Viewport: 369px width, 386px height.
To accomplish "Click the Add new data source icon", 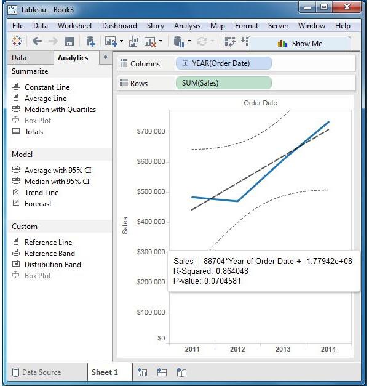I will (x=90, y=41).
